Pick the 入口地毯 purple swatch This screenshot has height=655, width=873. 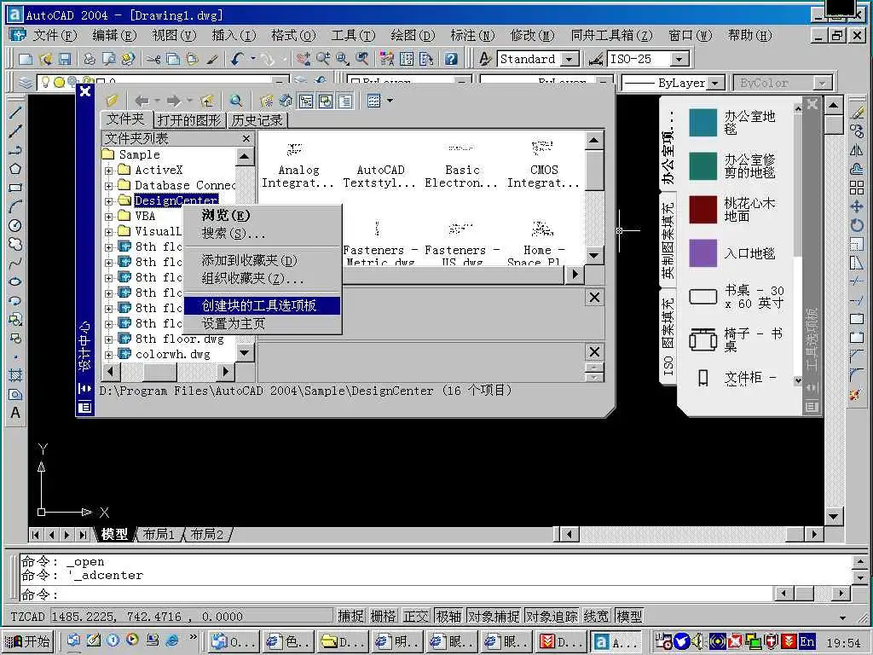[702, 253]
